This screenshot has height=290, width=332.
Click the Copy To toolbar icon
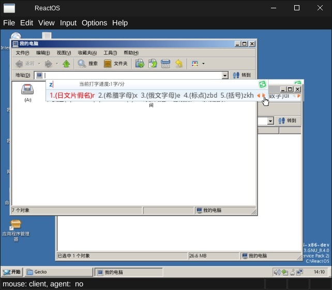click(x=153, y=64)
